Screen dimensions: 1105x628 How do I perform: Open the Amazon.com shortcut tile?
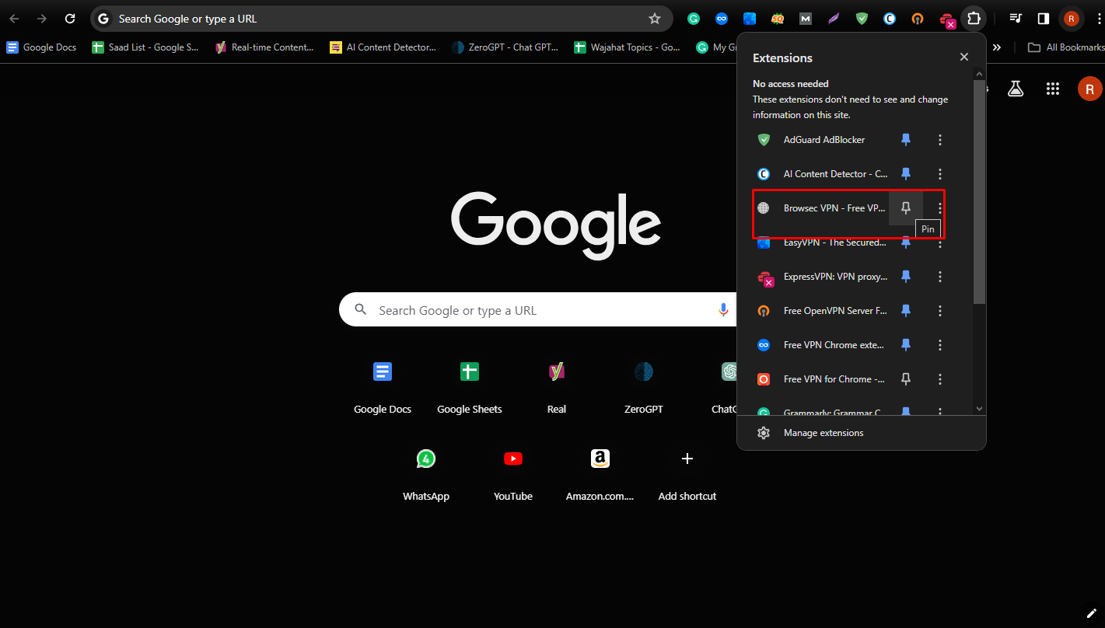[x=600, y=473]
